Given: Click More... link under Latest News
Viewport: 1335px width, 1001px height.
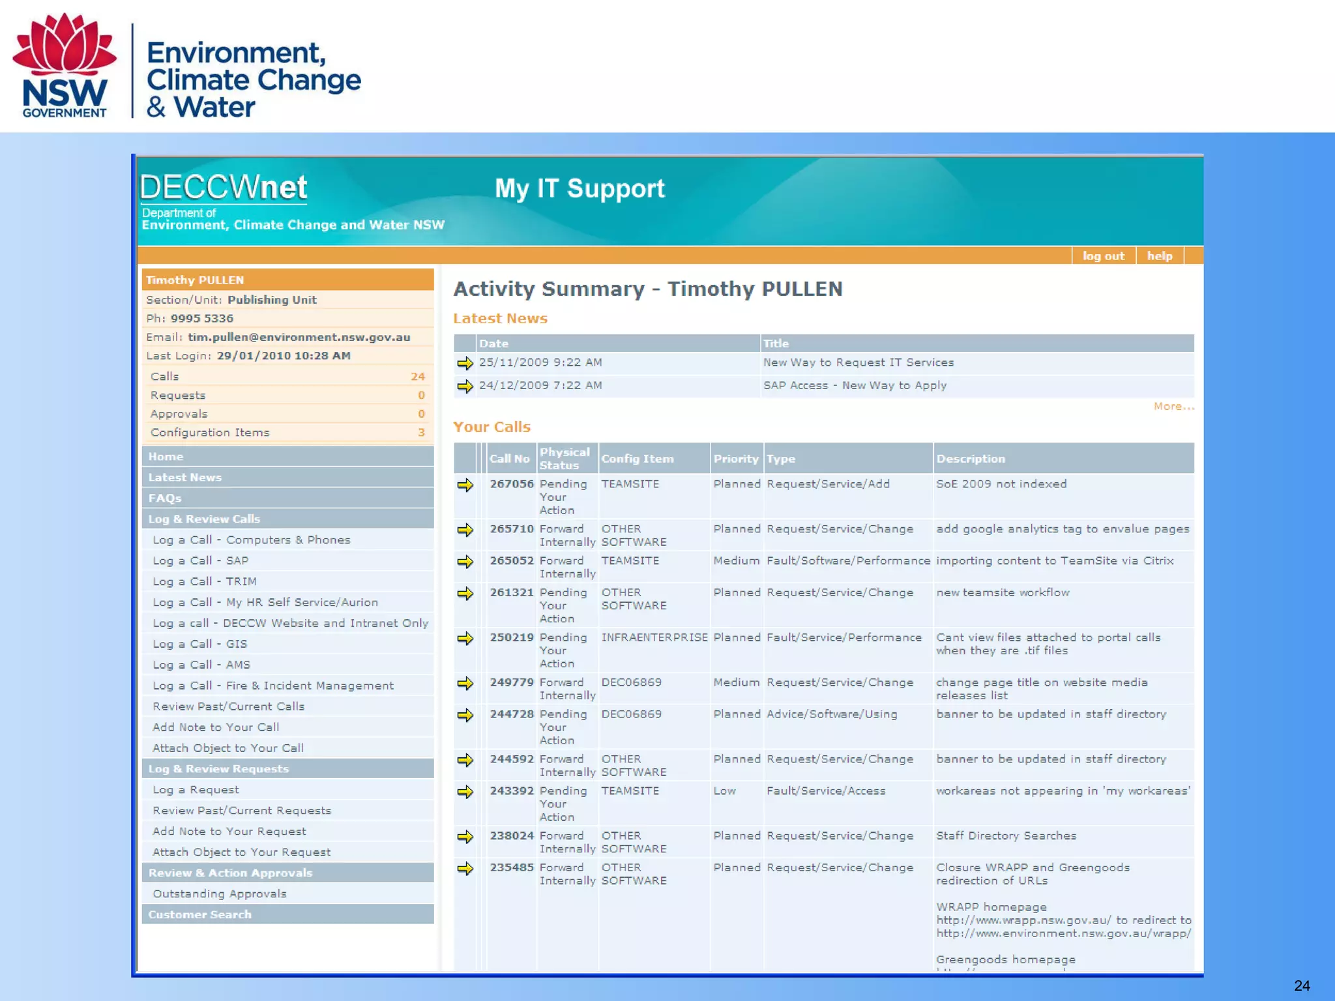Looking at the screenshot, I should click(1173, 407).
